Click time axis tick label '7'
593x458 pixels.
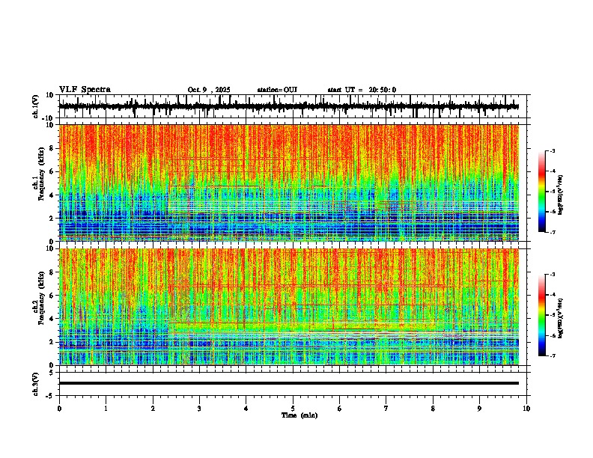click(x=386, y=409)
